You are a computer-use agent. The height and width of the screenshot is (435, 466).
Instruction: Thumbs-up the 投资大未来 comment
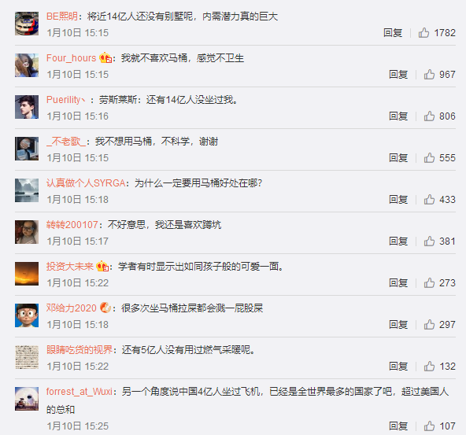point(429,283)
